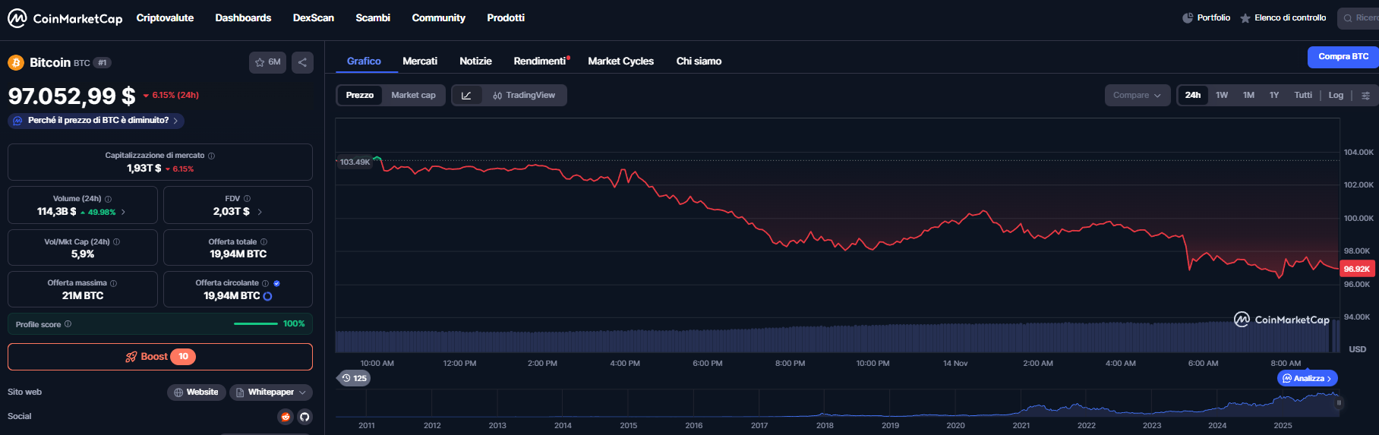Switch to the Mercati tab
The width and height of the screenshot is (1379, 435).
click(x=420, y=61)
